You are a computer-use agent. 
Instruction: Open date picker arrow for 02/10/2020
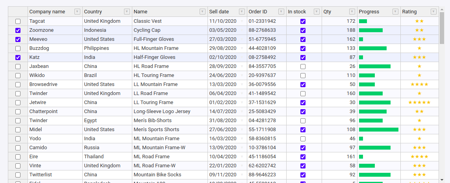(x=242, y=57)
